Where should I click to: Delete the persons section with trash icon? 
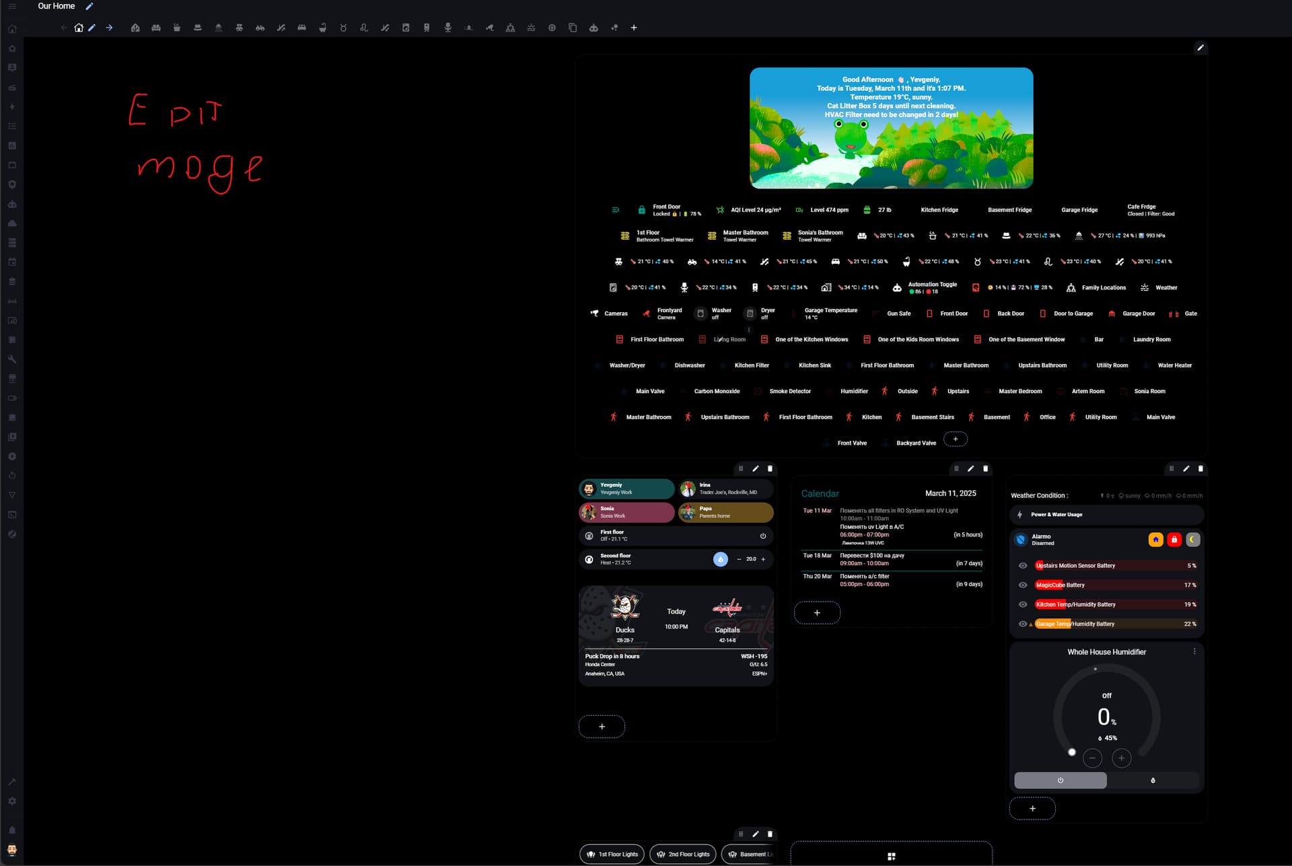pos(770,468)
